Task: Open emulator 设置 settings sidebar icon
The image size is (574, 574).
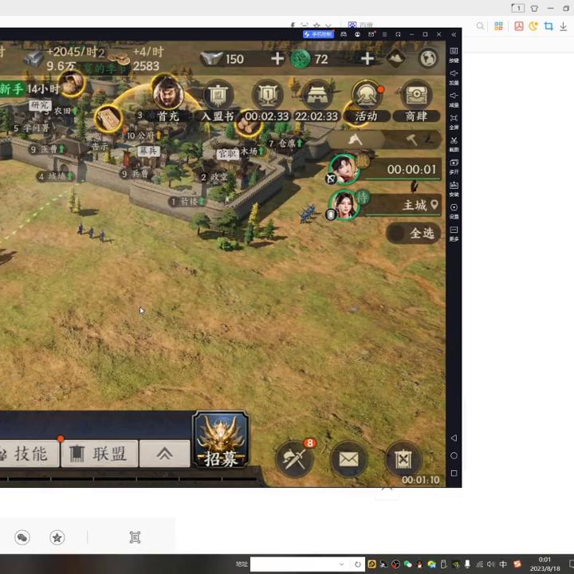Action: 454,211
